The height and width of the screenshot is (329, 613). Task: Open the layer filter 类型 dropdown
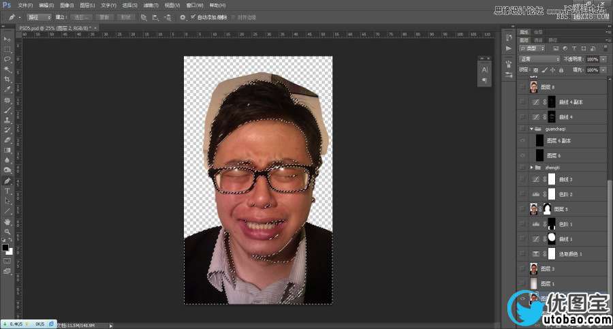click(532, 48)
